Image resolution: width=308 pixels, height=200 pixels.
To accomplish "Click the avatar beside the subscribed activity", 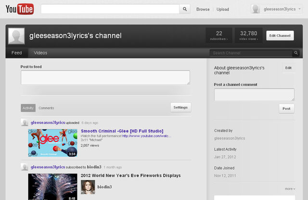I will click(25, 167).
